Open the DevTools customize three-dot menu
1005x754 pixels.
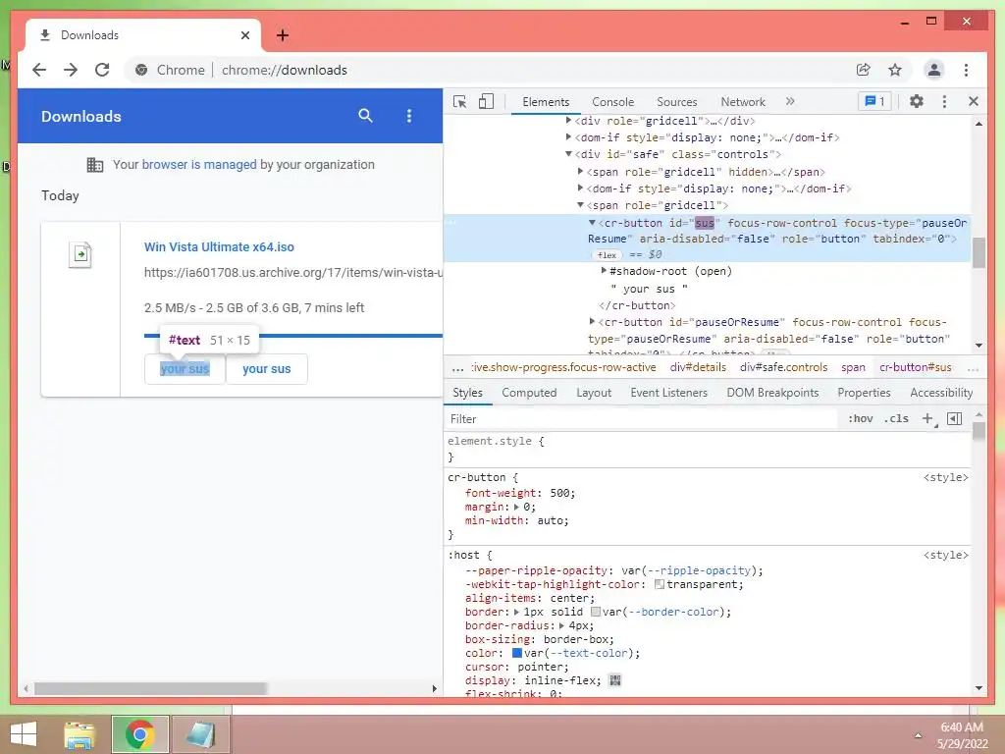tap(944, 101)
